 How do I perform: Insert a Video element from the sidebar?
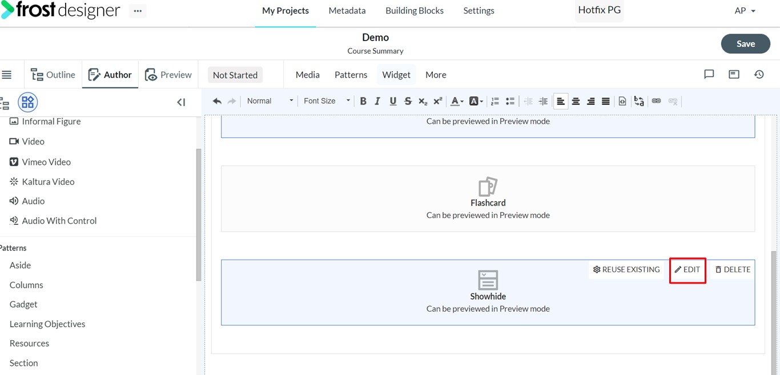[x=27, y=141]
